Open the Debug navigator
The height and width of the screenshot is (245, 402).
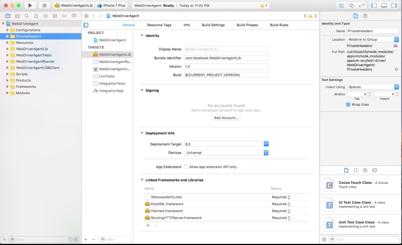[55, 16]
